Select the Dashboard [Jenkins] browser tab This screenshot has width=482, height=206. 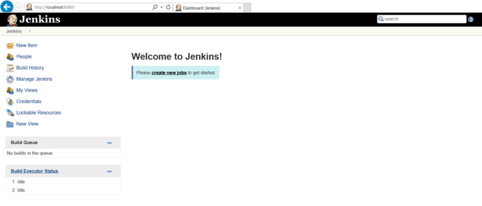[209, 8]
